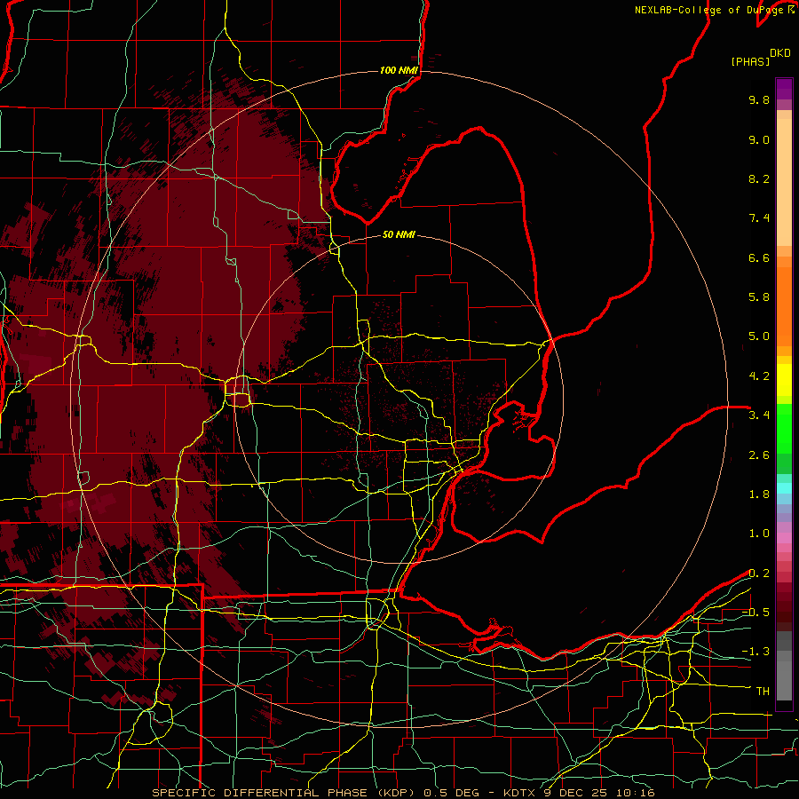Click the 9.0 scale value

pyautogui.click(x=759, y=139)
